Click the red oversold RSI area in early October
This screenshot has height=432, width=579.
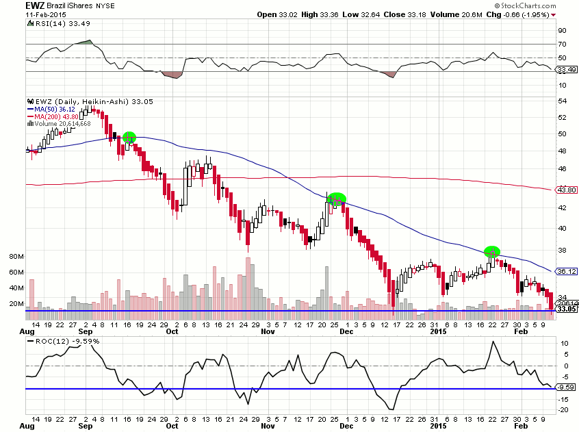pyautogui.click(x=175, y=75)
